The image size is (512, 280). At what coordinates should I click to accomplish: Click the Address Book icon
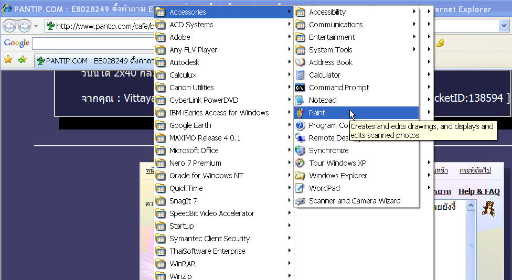pos(300,62)
